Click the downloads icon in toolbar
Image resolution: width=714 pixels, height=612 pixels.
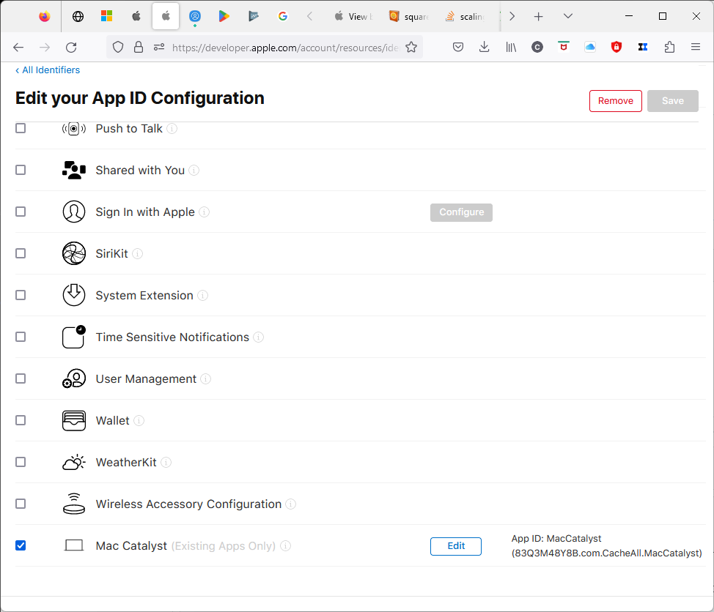coord(484,46)
